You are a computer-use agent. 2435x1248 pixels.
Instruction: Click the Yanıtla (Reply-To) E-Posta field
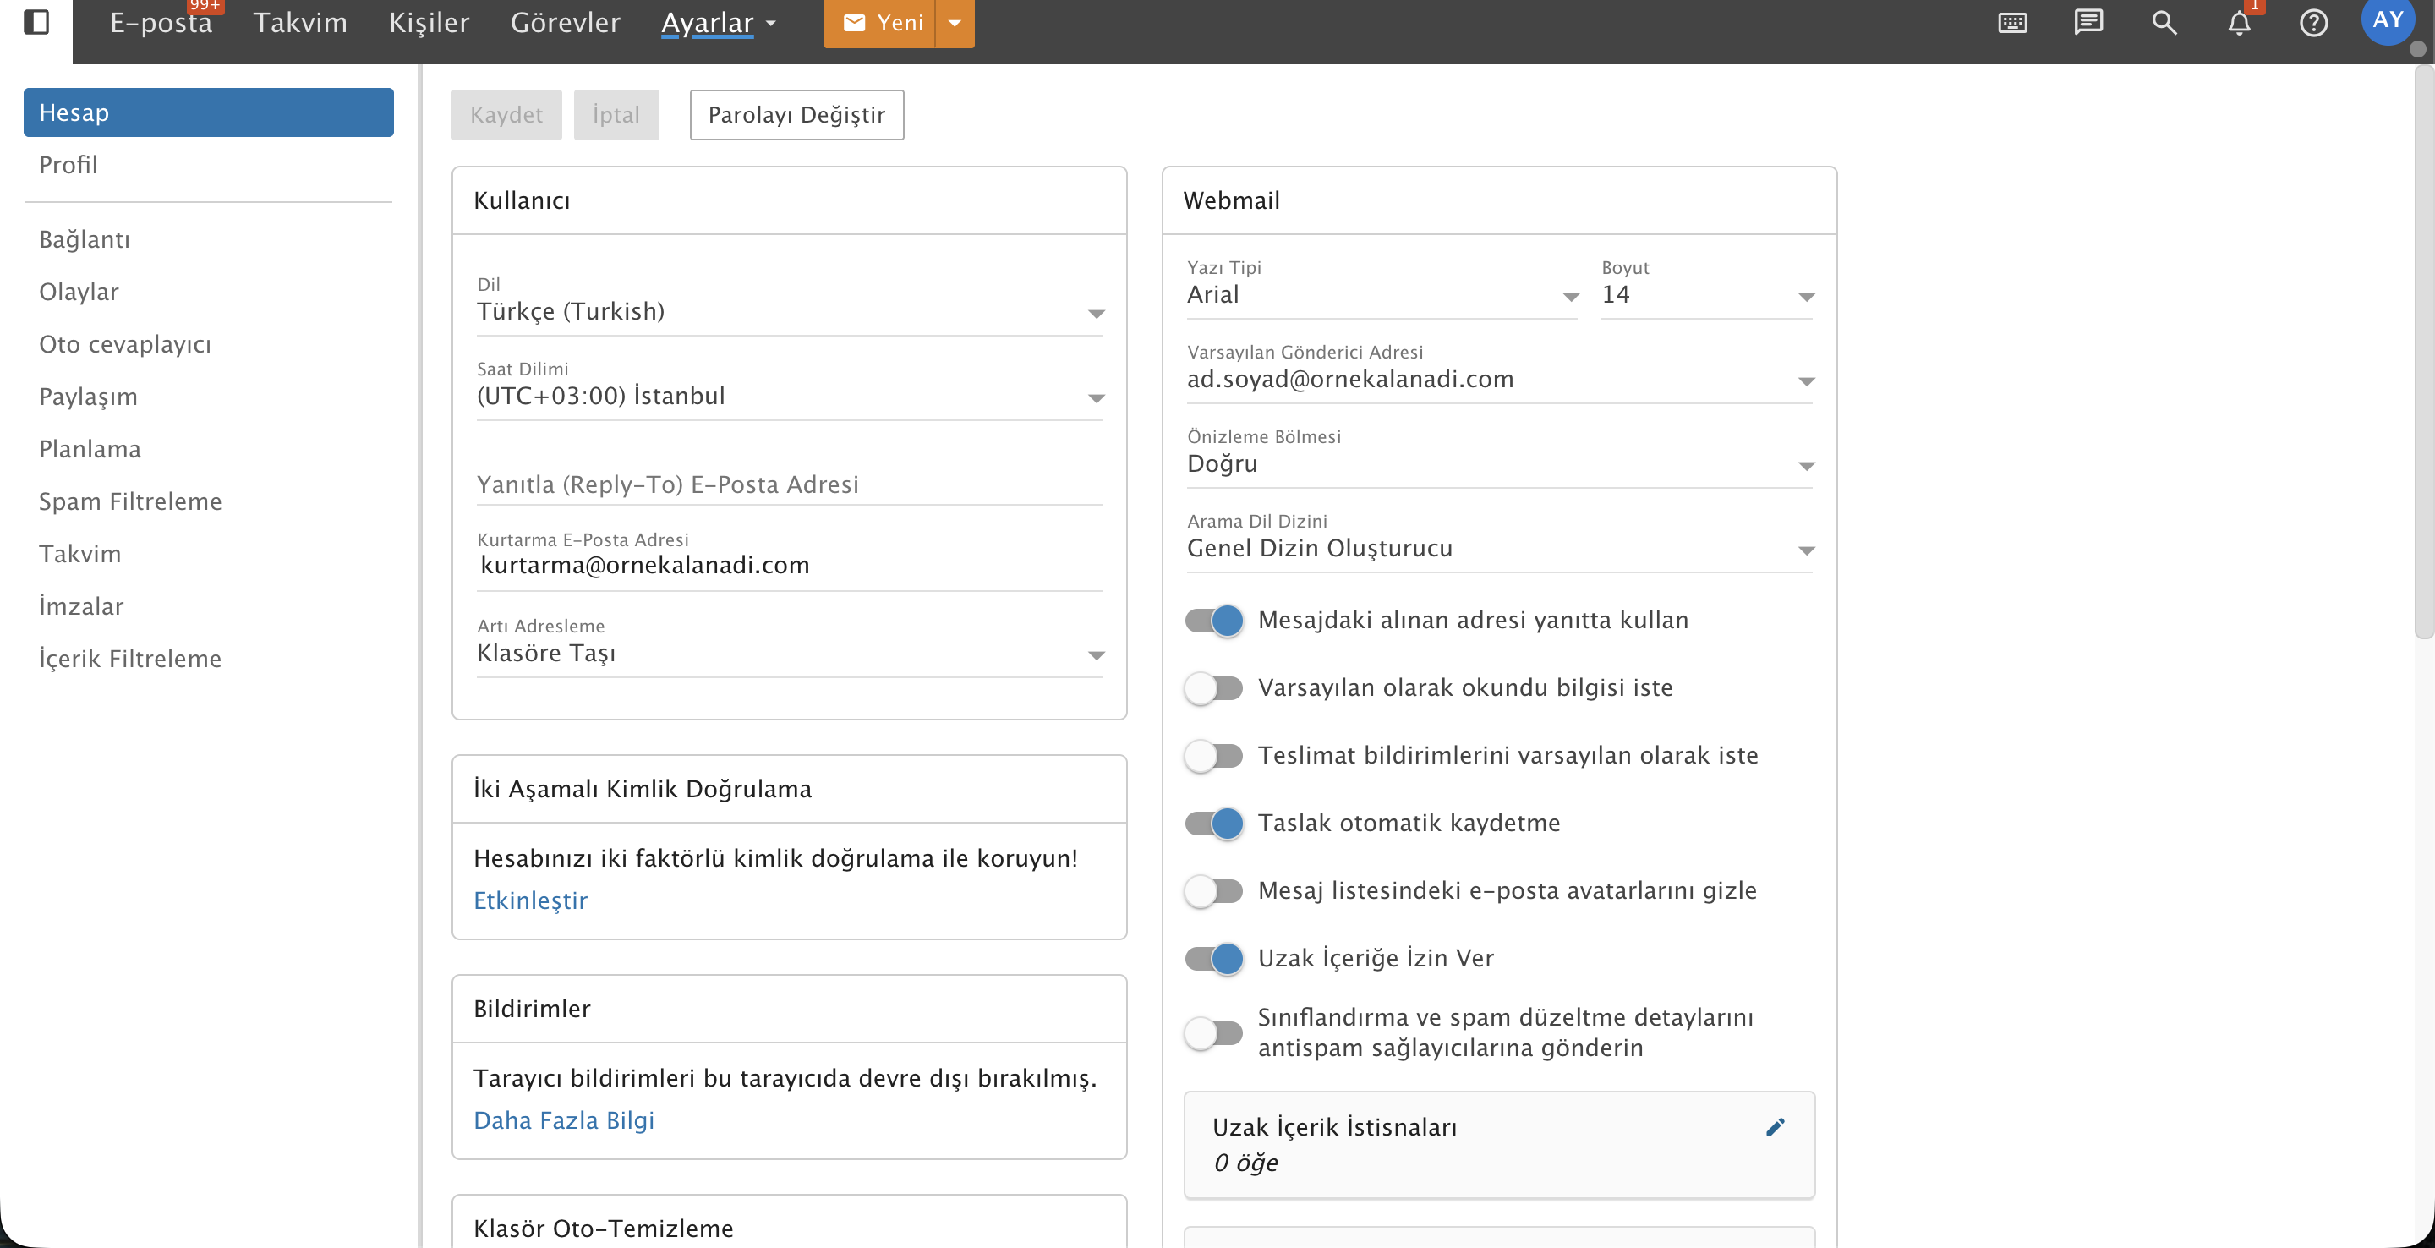pyautogui.click(x=790, y=485)
